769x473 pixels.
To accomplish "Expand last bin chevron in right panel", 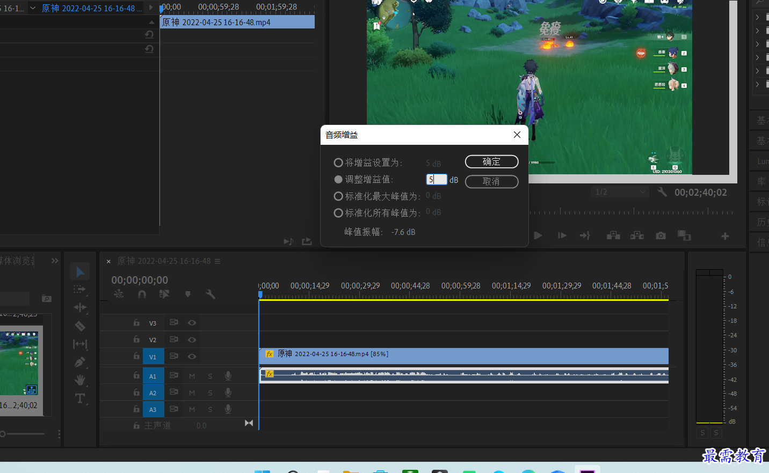I will [757, 84].
